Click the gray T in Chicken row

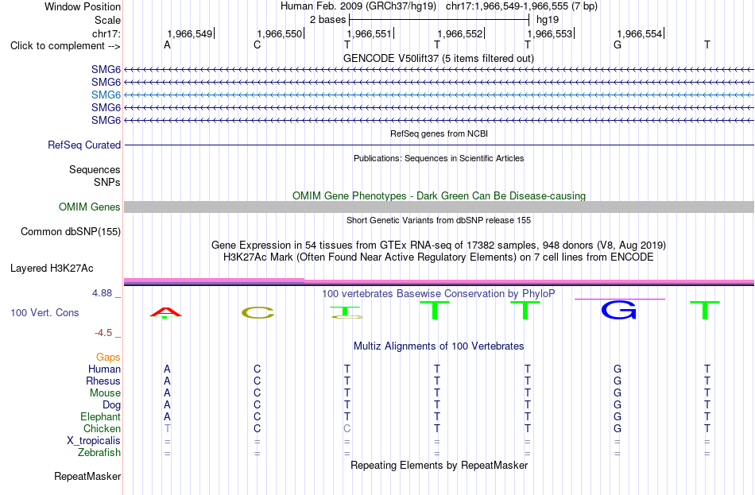click(167, 428)
